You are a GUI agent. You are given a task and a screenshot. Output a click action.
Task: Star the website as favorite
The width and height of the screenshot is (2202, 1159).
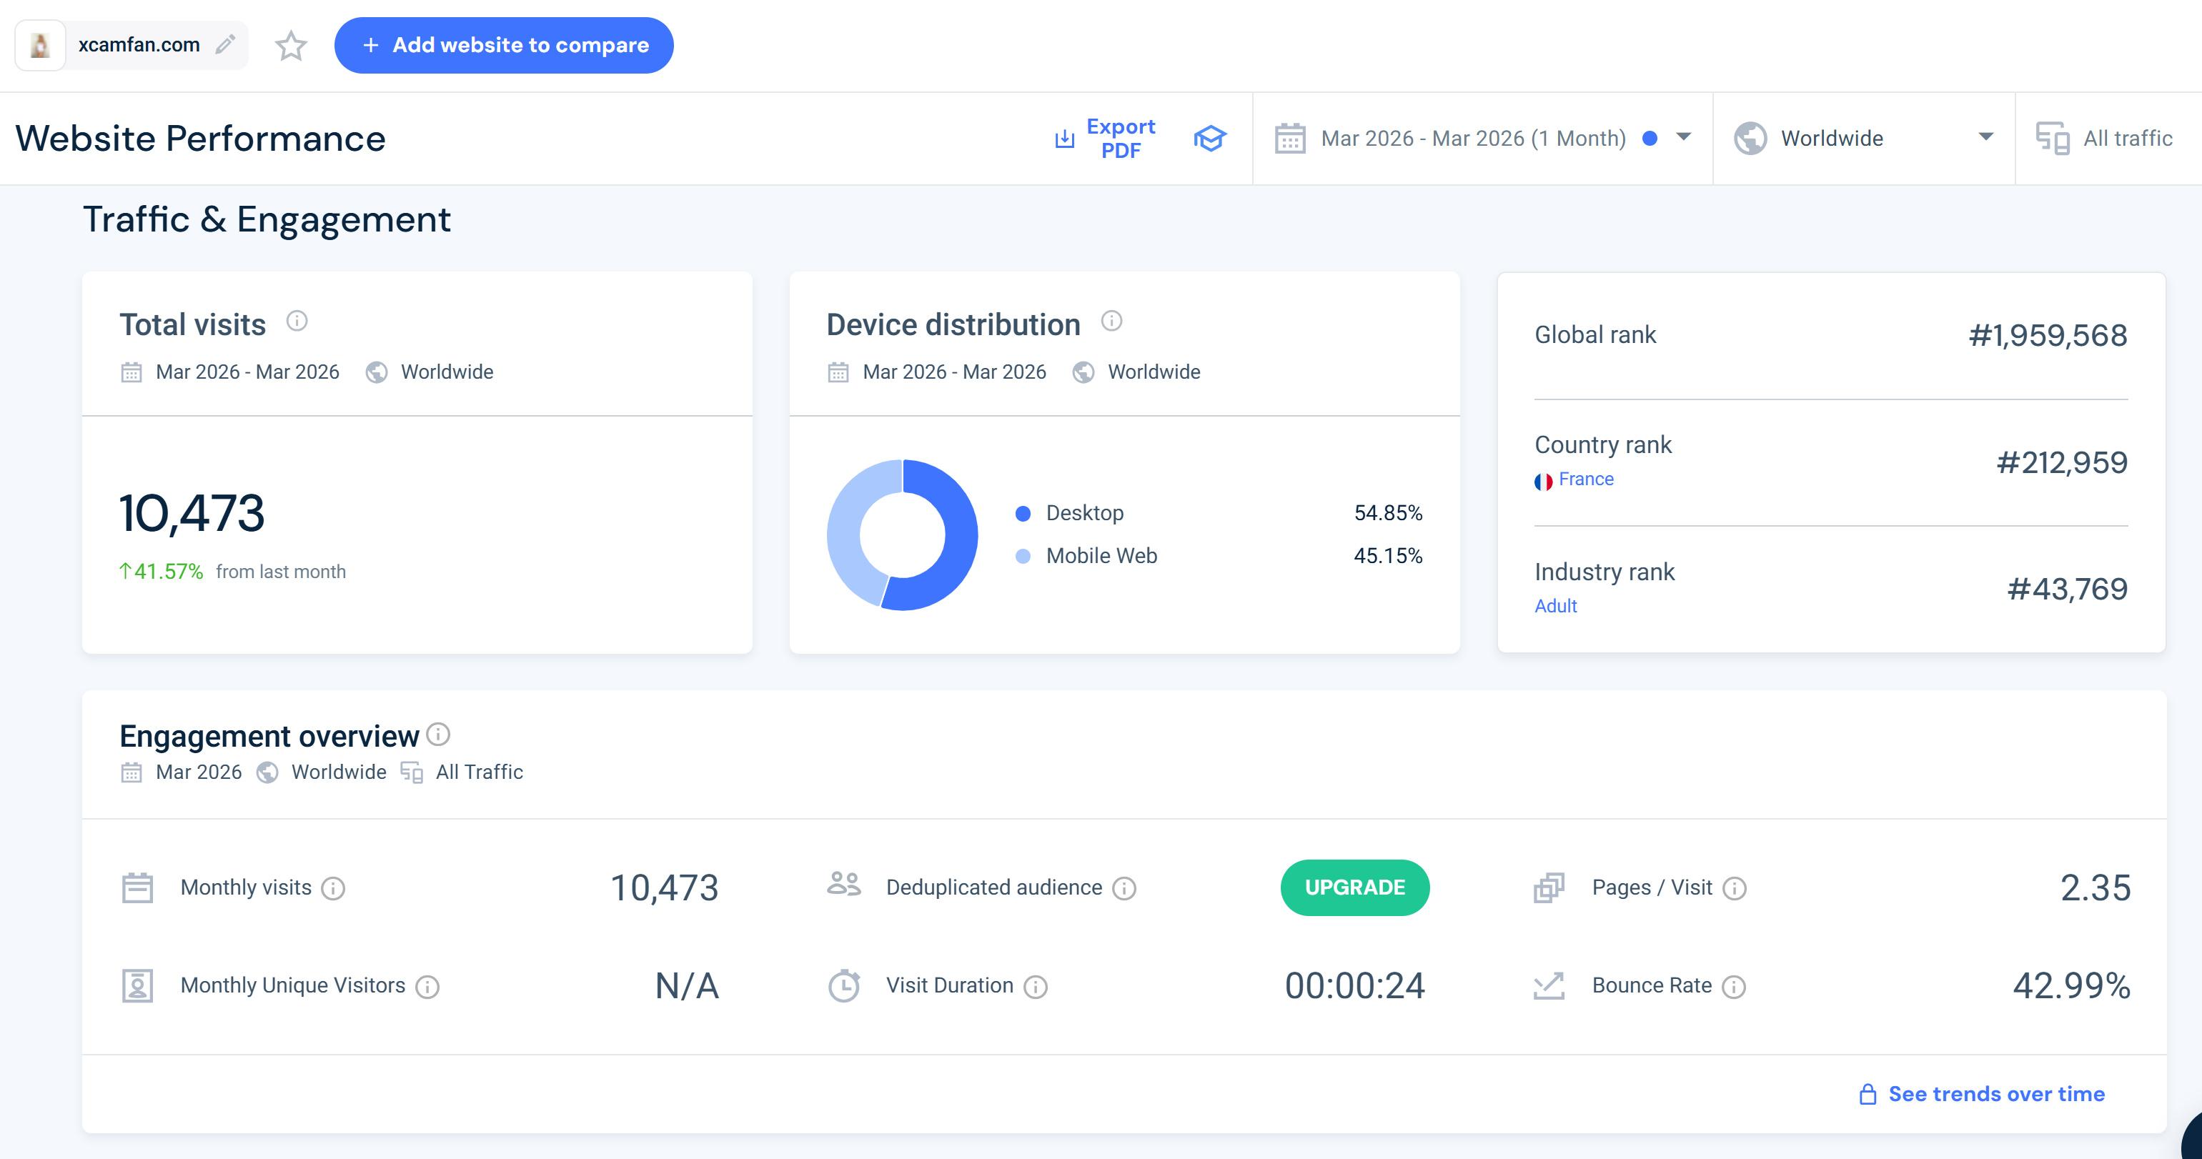[291, 45]
